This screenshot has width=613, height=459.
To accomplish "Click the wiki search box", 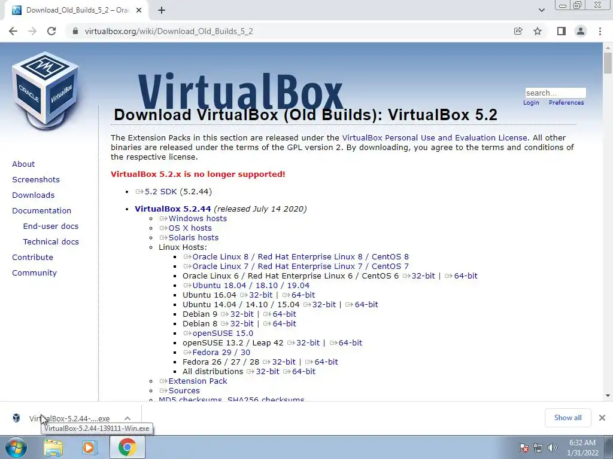I will [x=556, y=93].
